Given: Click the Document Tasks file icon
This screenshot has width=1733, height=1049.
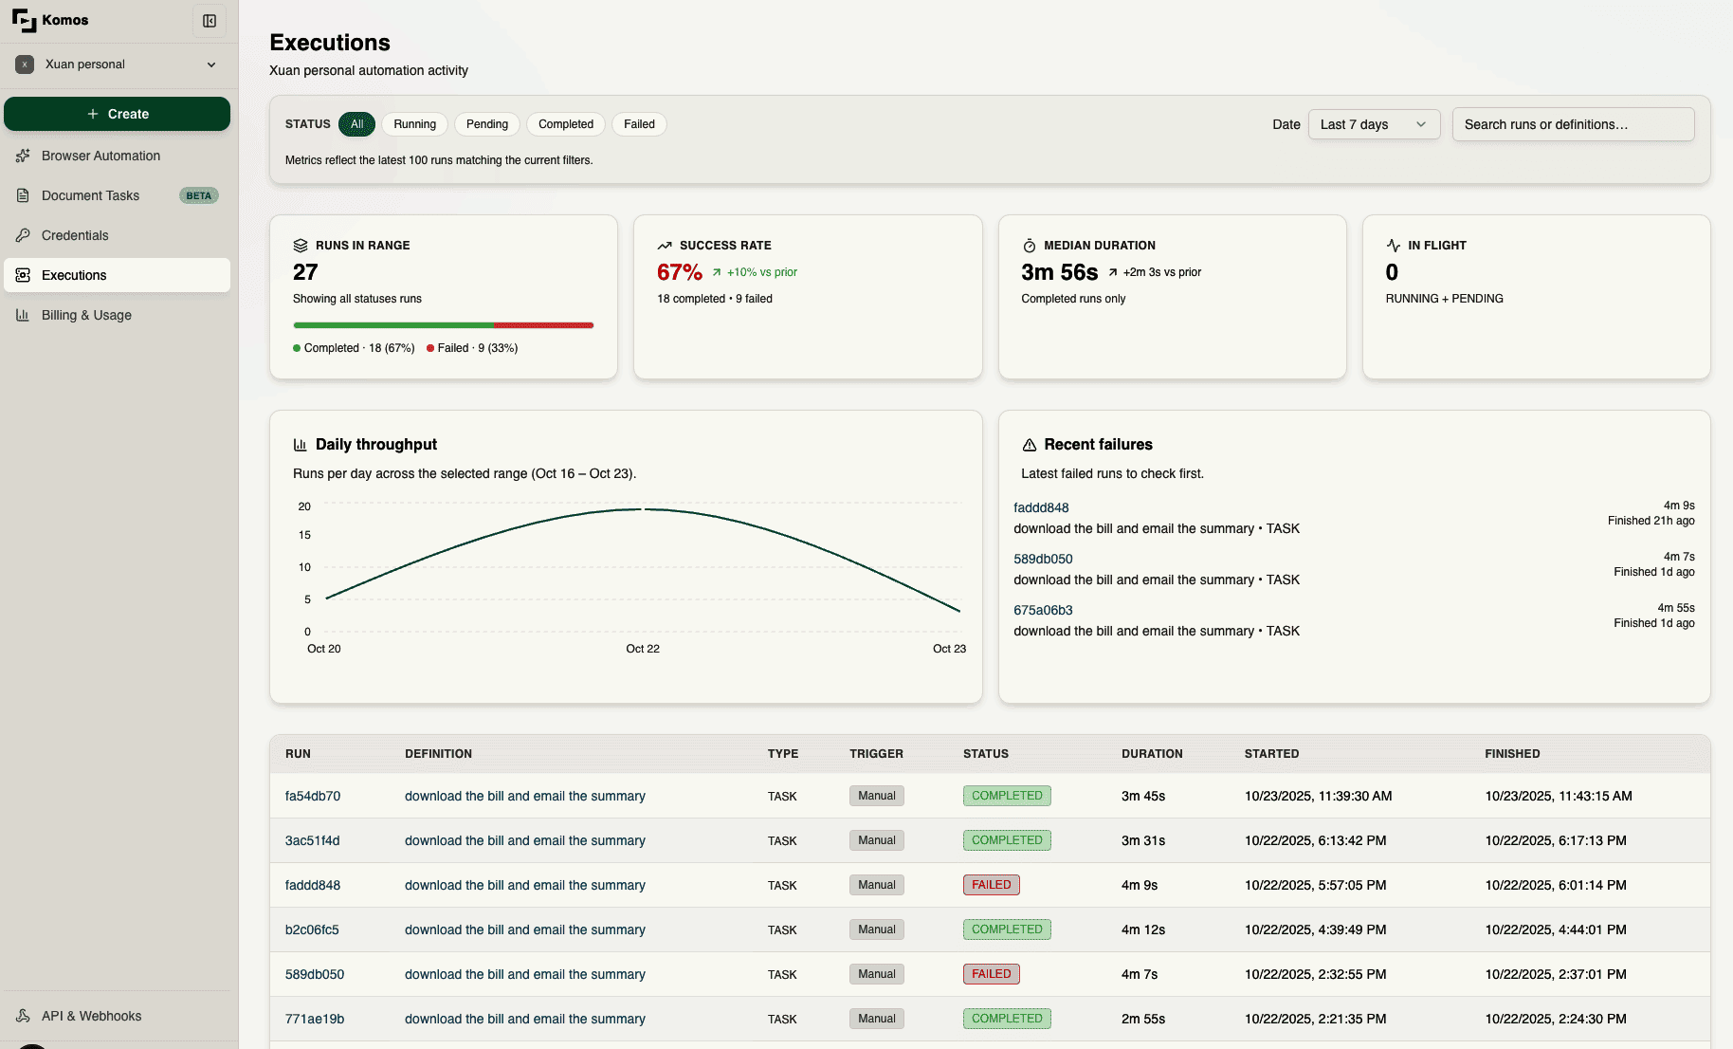Looking at the screenshot, I should click(23, 195).
